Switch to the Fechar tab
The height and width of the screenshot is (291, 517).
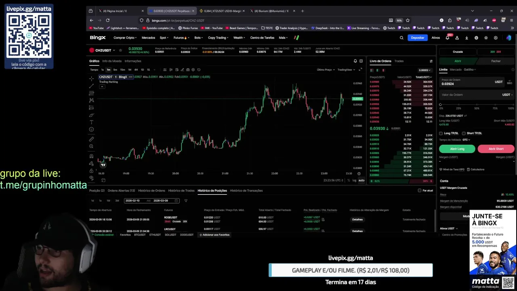496,61
